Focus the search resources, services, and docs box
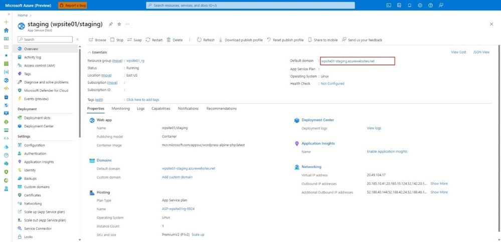 251,5
